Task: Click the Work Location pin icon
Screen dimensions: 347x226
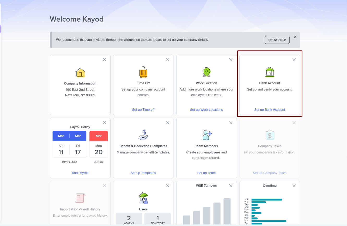Action: [x=206, y=72]
